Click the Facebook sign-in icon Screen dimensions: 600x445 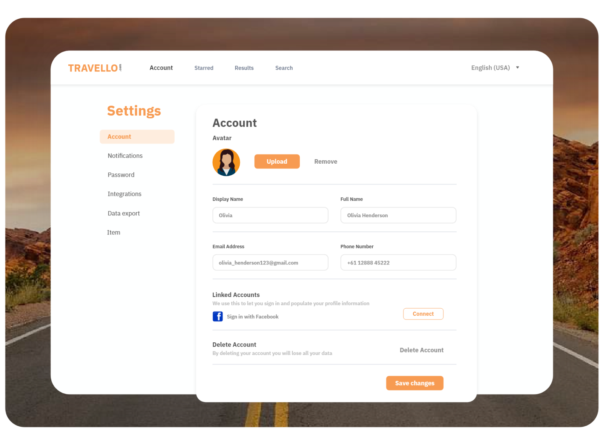click(x=217, y=317)
